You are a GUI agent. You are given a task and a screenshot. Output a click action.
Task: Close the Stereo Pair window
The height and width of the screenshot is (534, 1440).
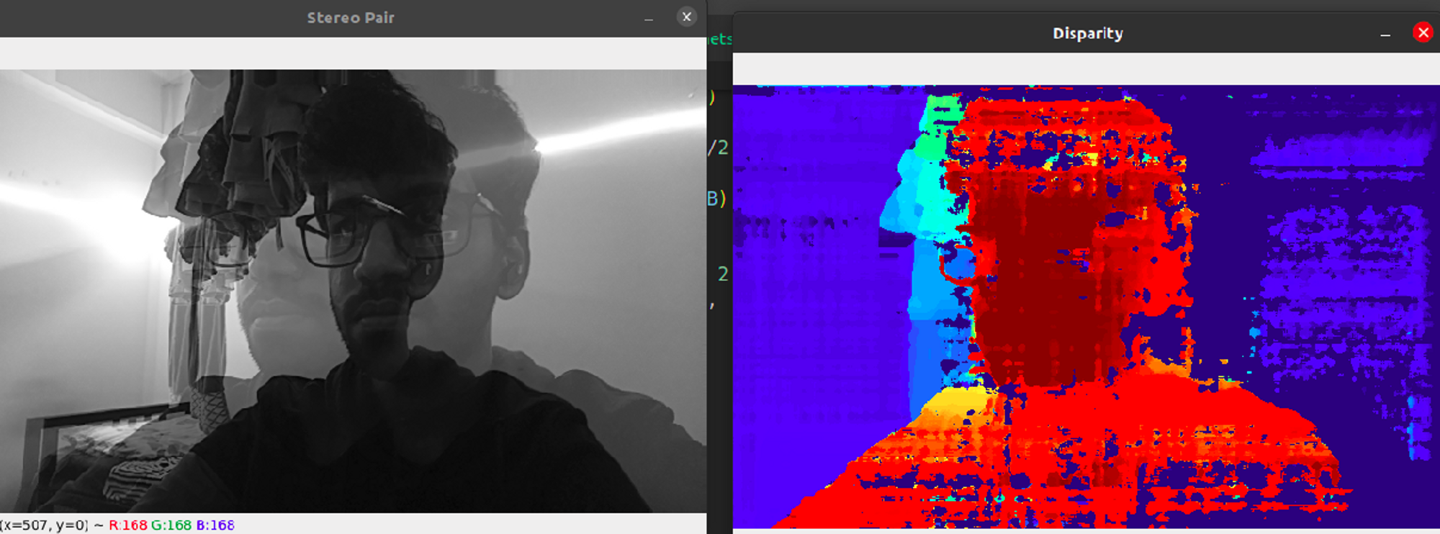coord(686,17)
